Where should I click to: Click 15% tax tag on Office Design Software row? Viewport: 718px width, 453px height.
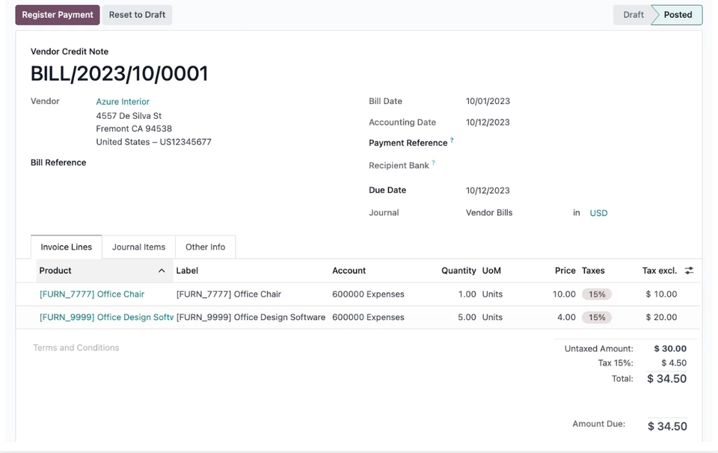click(x=597, y=317)
